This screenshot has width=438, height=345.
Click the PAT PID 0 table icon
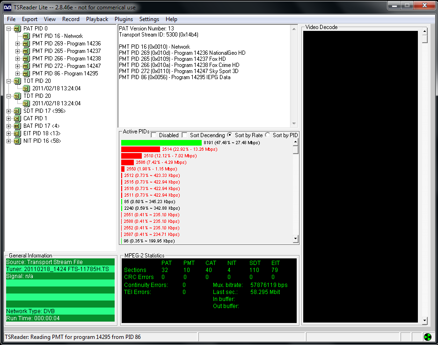click(x=17, y=29)
